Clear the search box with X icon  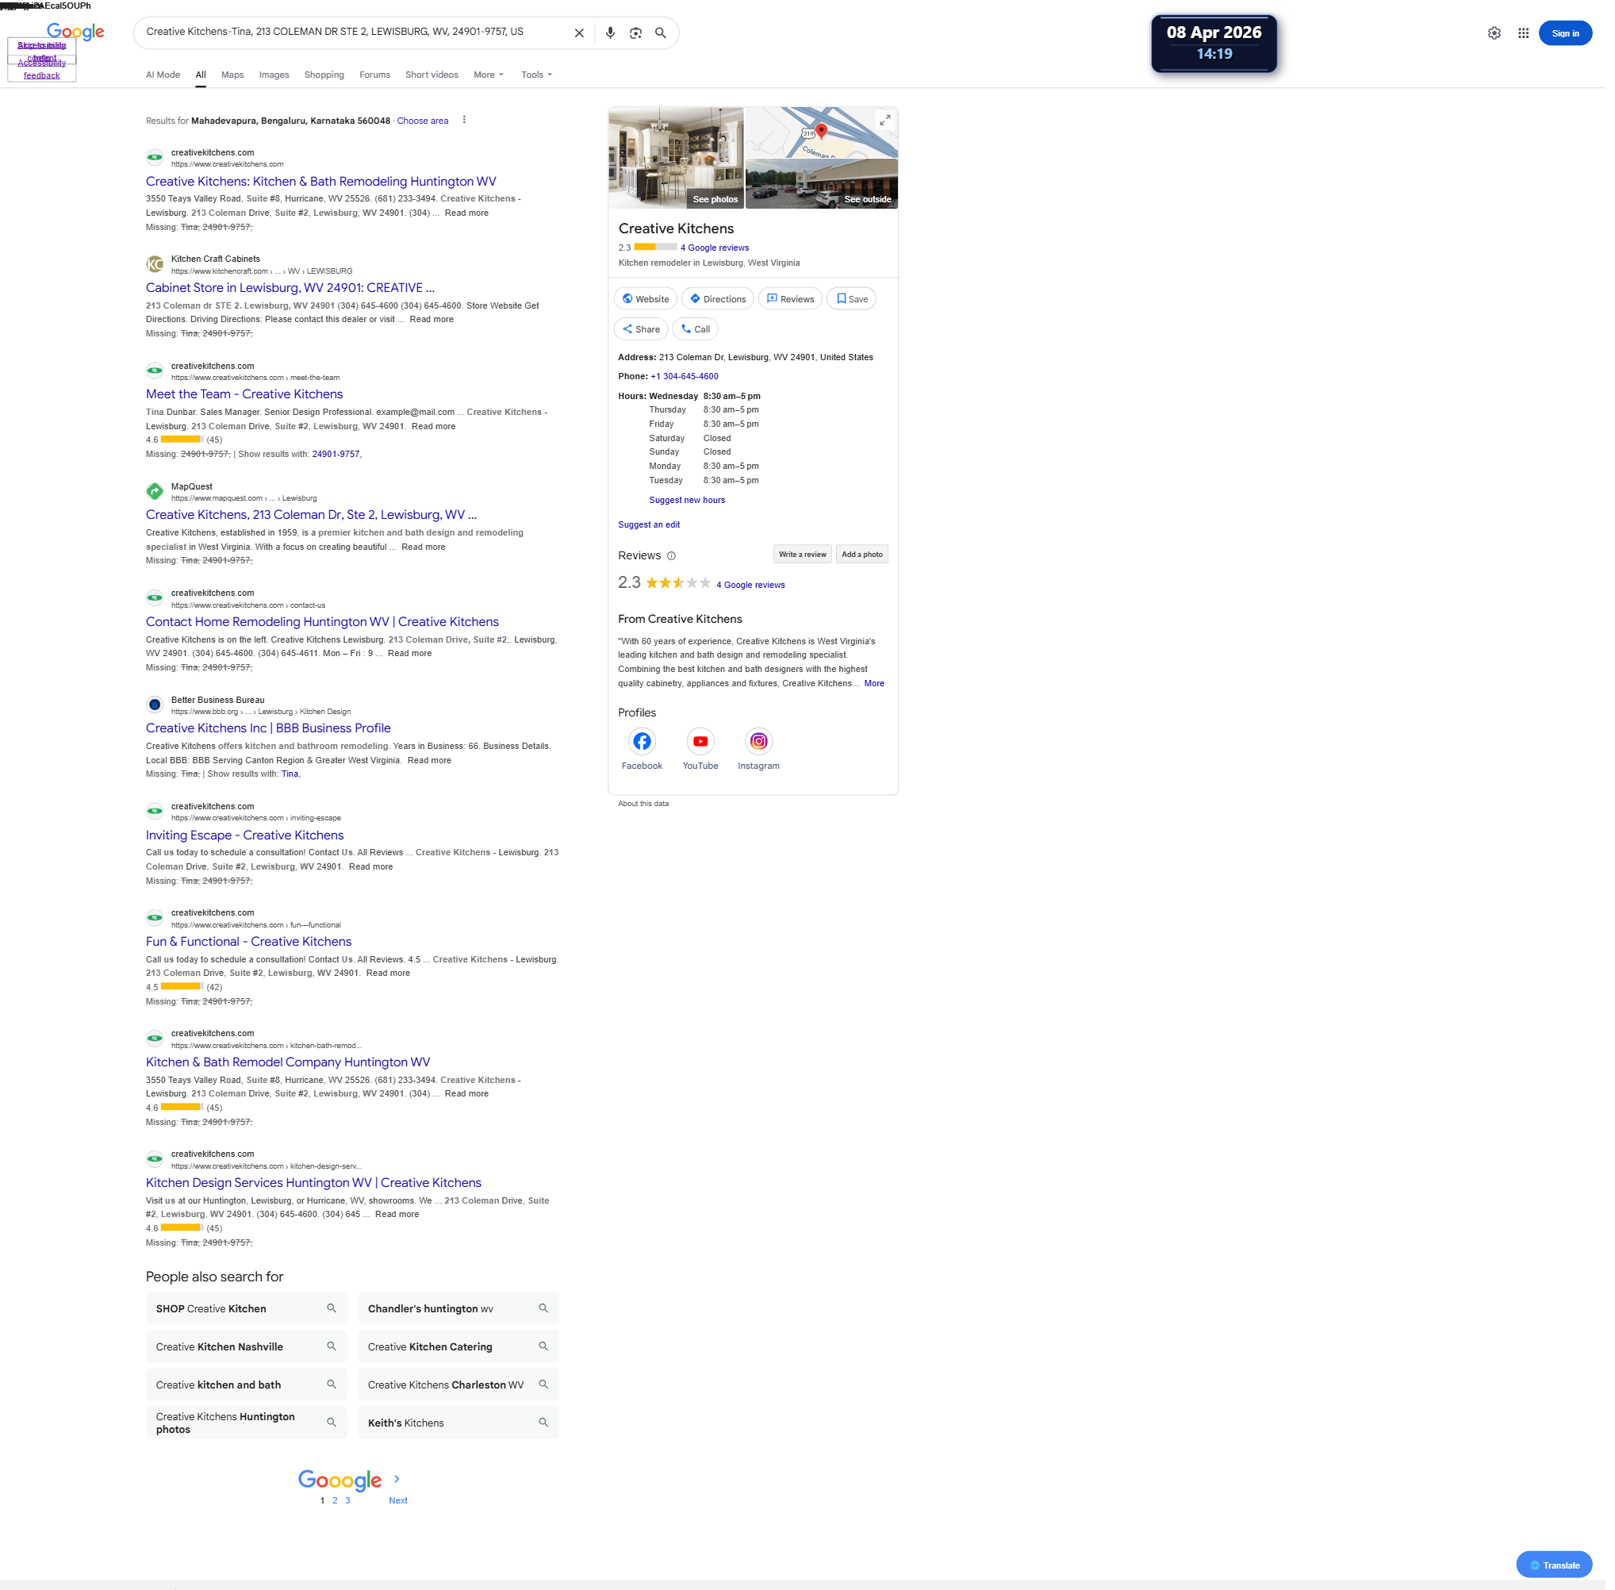[x=579, y=33]
